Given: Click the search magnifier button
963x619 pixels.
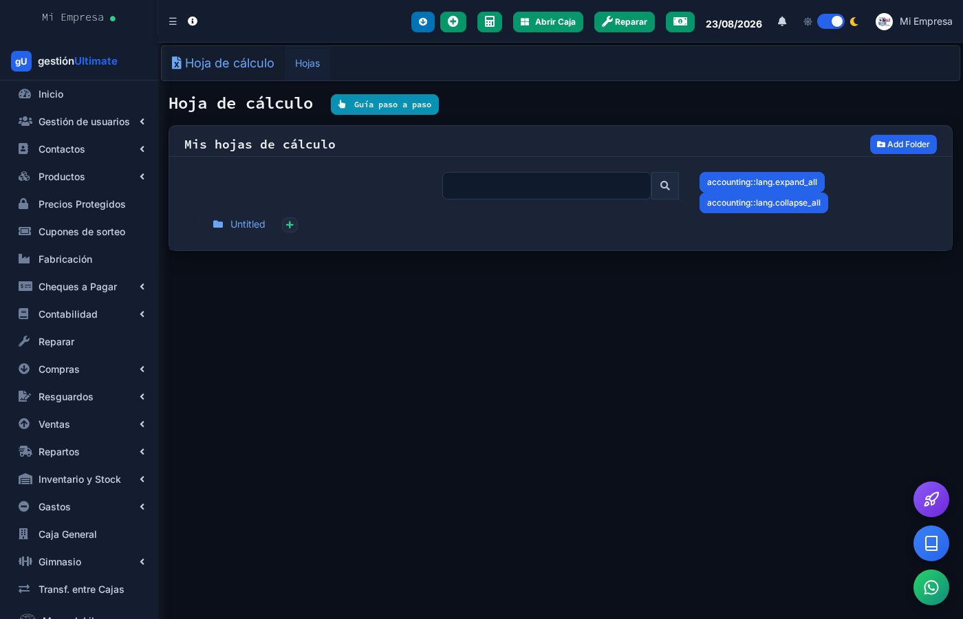Looking at the screenshot, I should (665, 186).
